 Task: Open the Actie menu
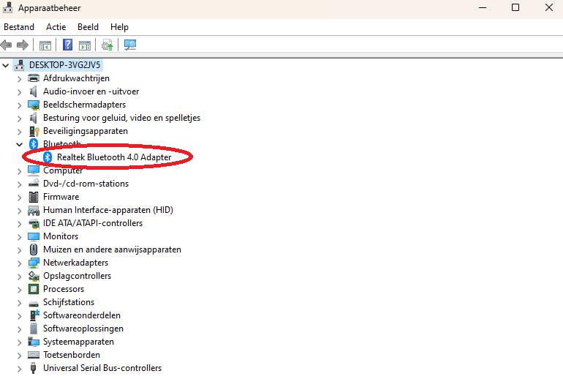(x=56, y=27)
